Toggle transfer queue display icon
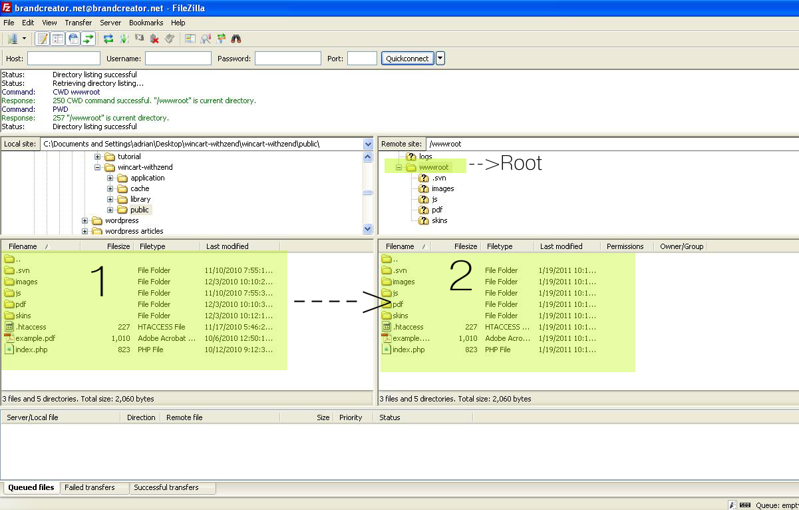This screenshot has height=510, width=799. pyautogui.click(x=88, y=39)
